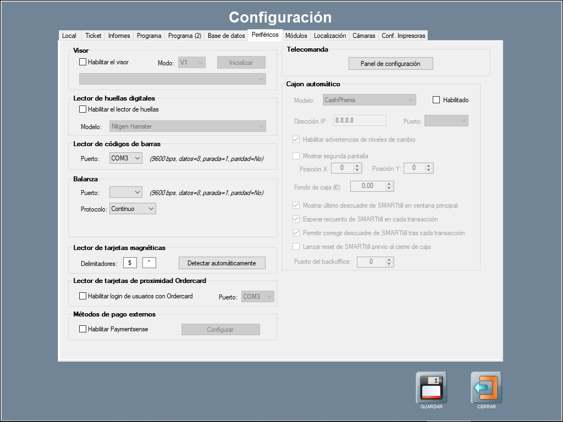Open barcode reader COM3 port dropdown

(126, 159)
